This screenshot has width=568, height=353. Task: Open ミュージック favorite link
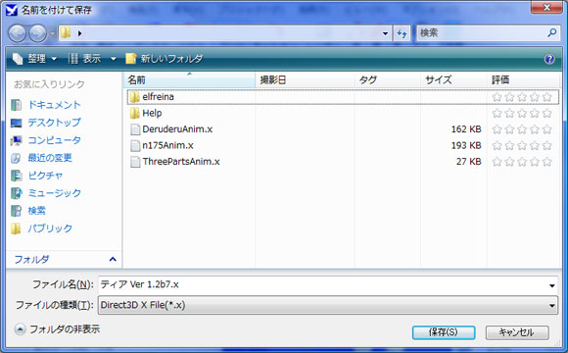[x=54, y=193]
